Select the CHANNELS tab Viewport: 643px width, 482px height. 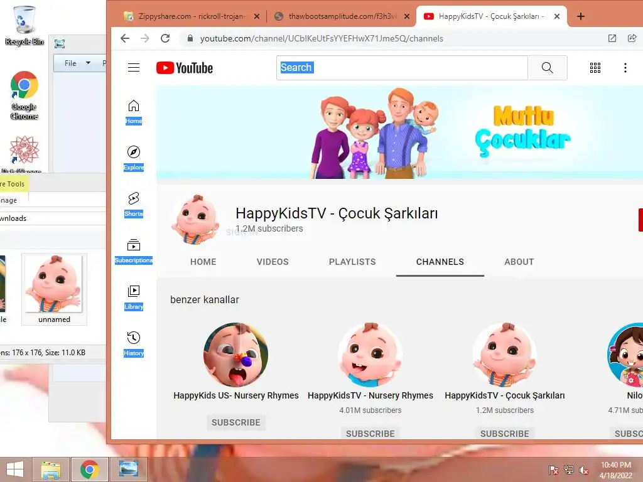440,262
